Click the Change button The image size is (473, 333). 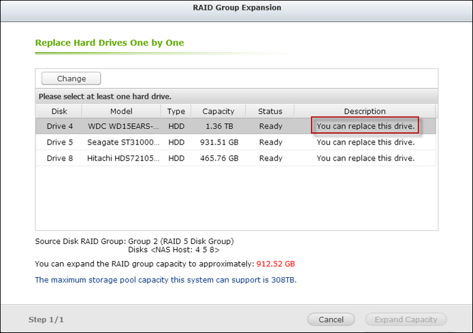pyautogui.click(x=71, y=78)
